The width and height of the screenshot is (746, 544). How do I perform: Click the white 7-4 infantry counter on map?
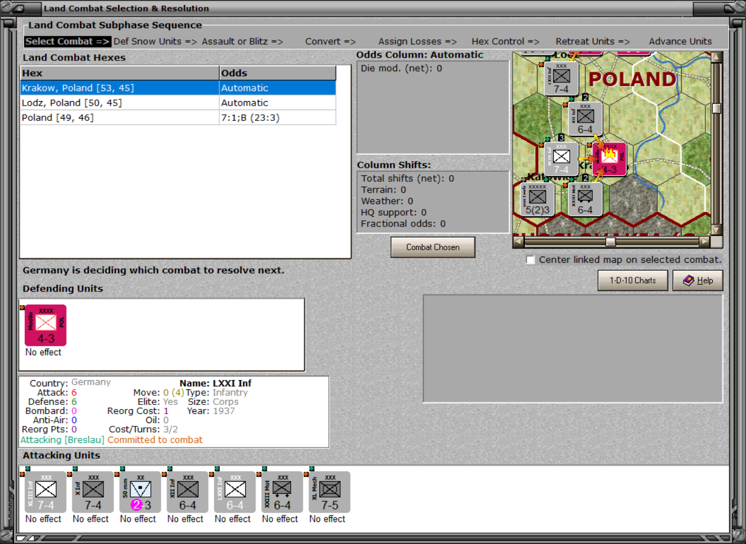click(561, 159)
